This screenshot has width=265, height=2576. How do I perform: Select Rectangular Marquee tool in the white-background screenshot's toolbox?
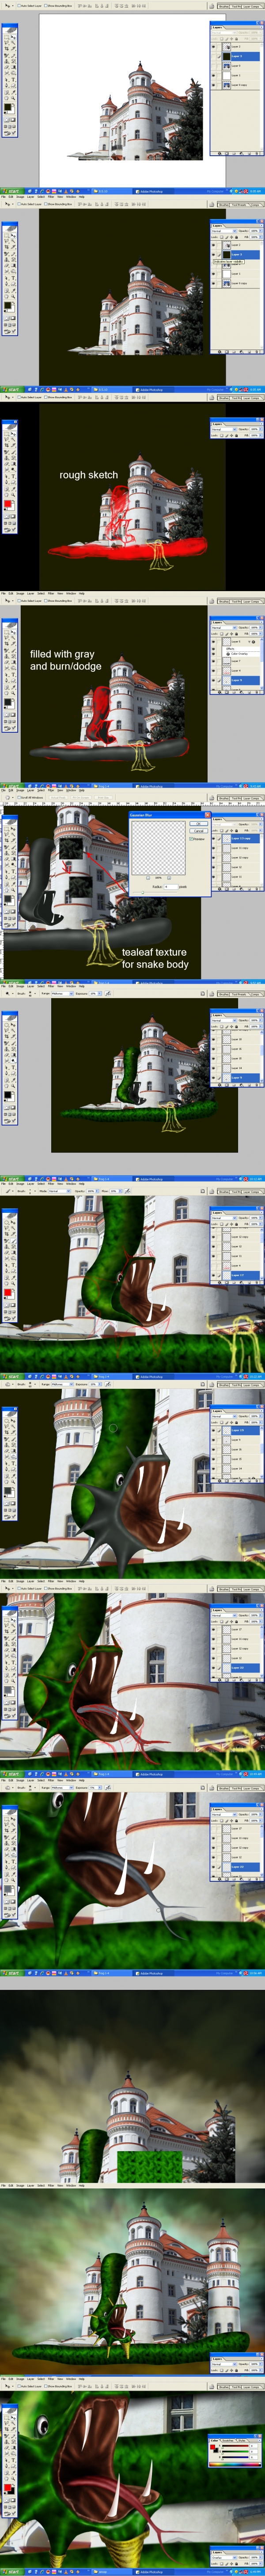6,37
